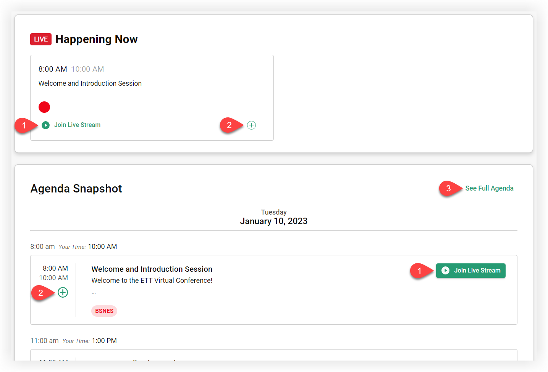
Task: Click Welcome and Introduction Session in Happening Now card
Action: [x=90, y=83]
